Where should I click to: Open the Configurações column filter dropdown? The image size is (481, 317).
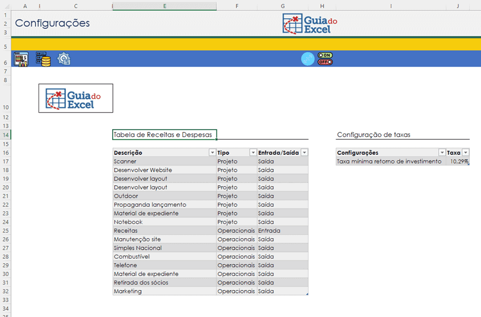pos(441,153)
